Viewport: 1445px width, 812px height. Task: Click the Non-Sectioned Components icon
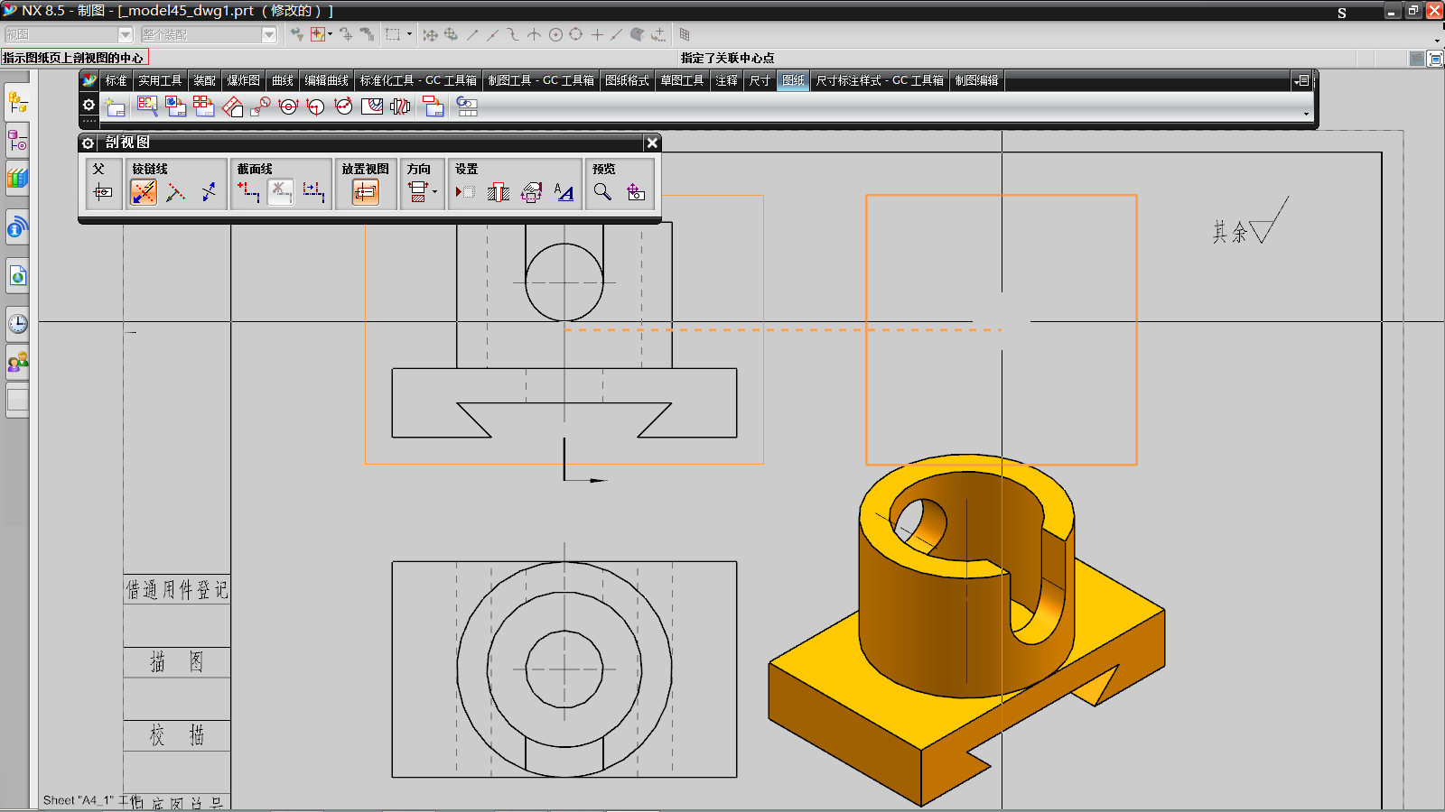(x=498, y=191)
